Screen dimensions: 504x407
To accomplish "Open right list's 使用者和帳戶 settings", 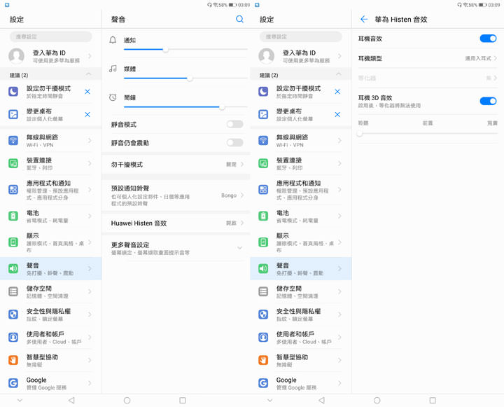I will [x=300, y=337].
